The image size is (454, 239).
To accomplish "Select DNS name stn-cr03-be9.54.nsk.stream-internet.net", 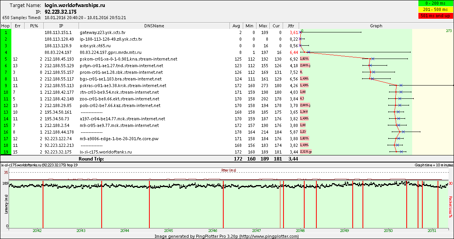I will point(119,92).
